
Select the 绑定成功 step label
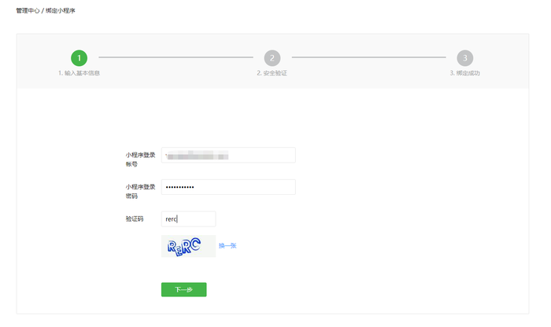pos(465,73)
